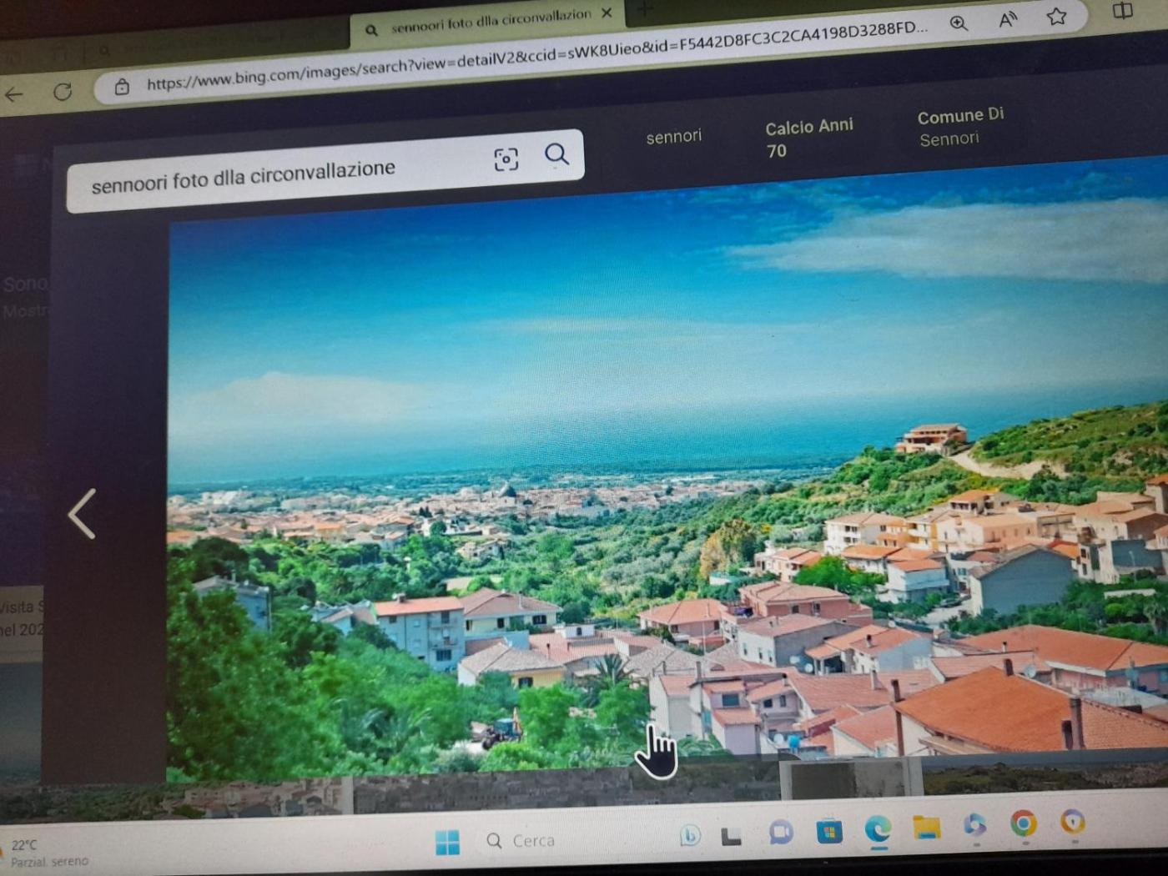1168x876 pixels.
Task: Click the site lock icon in address bar
Action: (122, 87)
